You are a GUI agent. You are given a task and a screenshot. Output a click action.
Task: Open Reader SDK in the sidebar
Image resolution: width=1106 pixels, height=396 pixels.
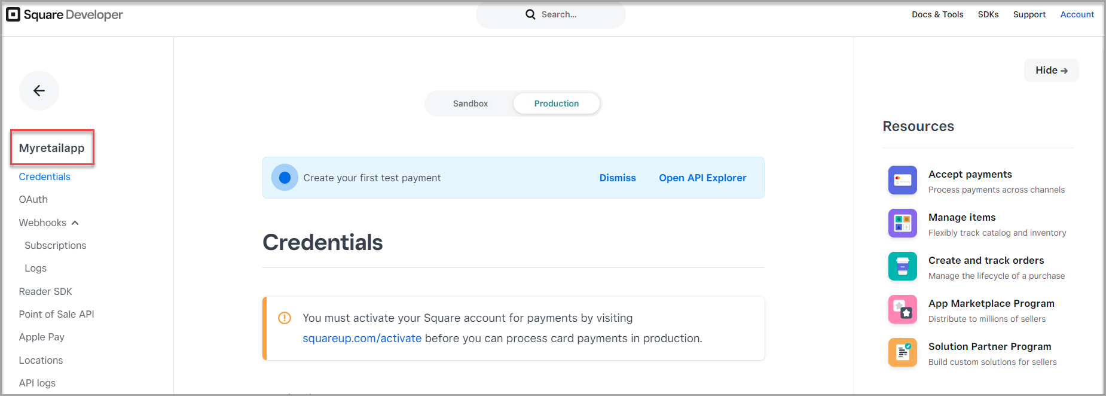(x=45, y=291)
